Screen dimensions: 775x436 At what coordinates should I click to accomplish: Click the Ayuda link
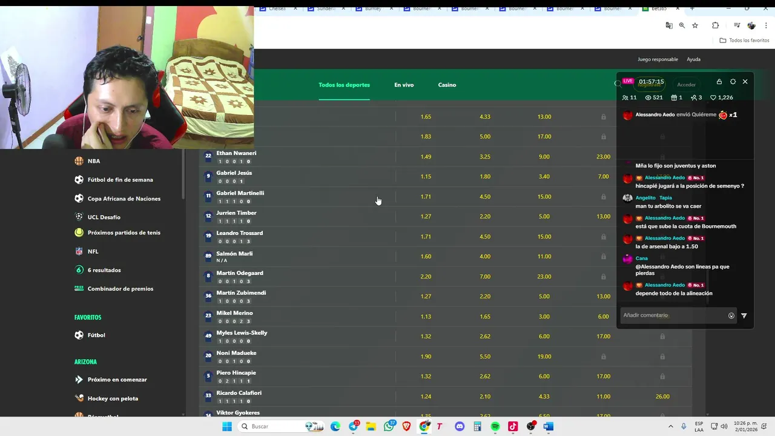693,59
